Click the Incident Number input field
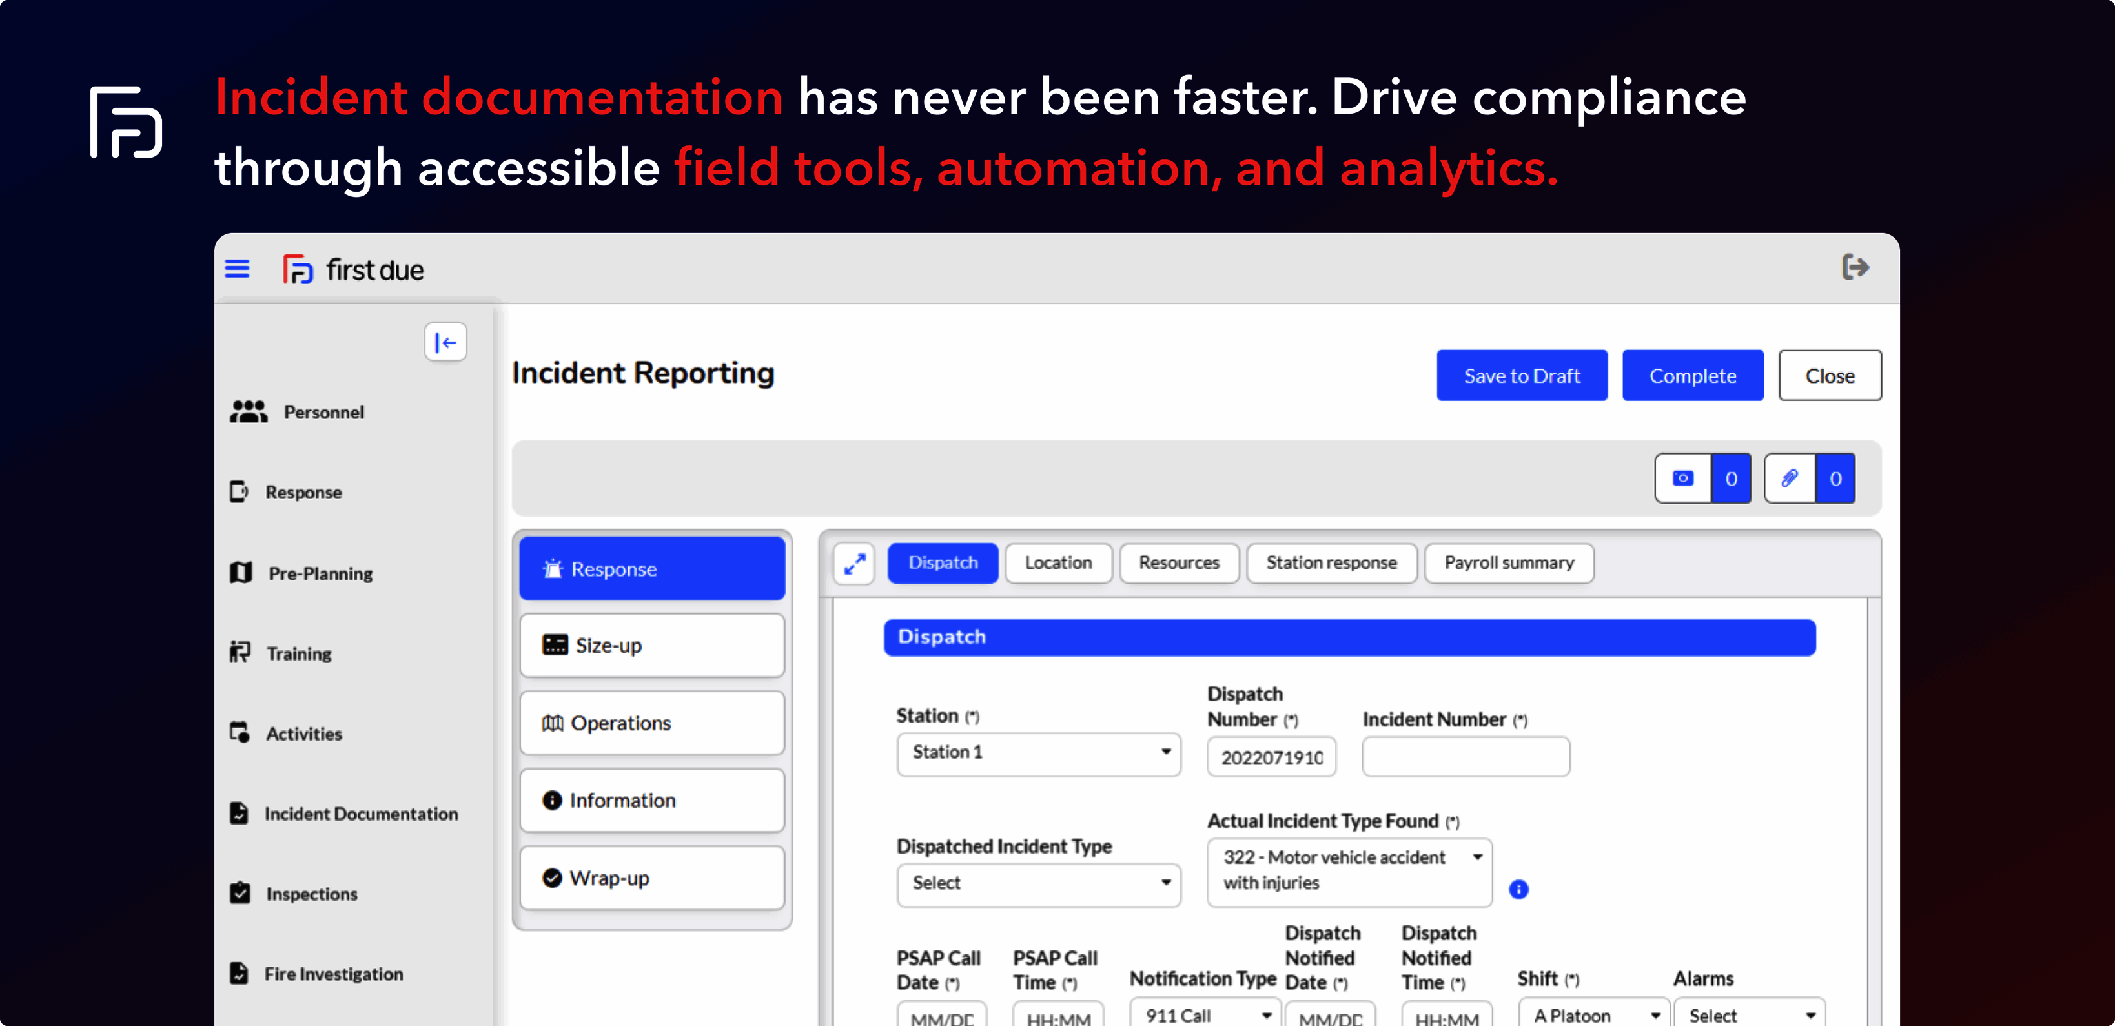Screen dimensions: 2115x1026 tap(1465, 757)
